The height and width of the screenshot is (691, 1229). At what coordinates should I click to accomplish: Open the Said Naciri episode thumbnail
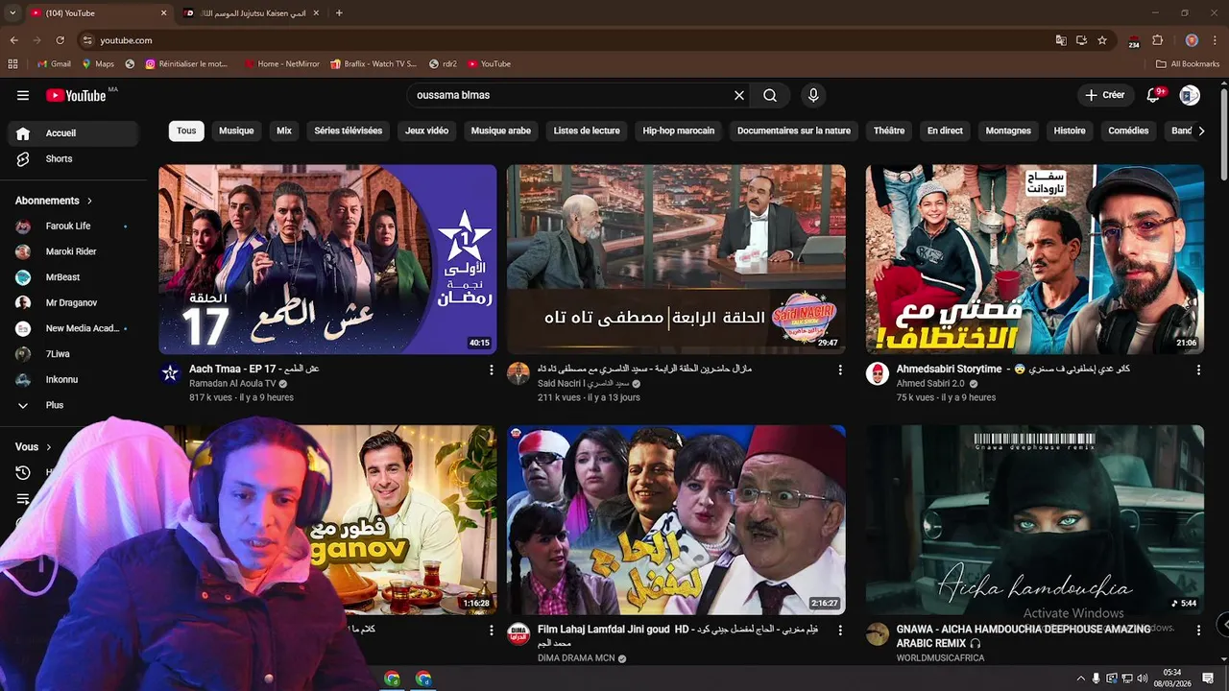point(676,259)
